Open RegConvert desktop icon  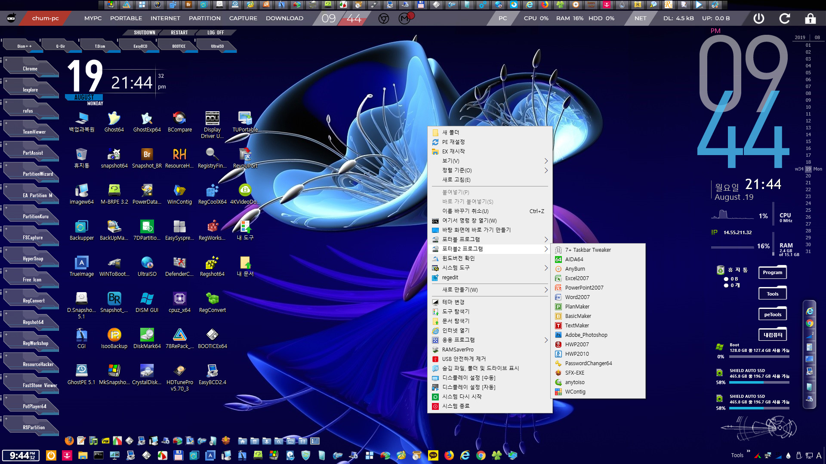click(212, 302)
